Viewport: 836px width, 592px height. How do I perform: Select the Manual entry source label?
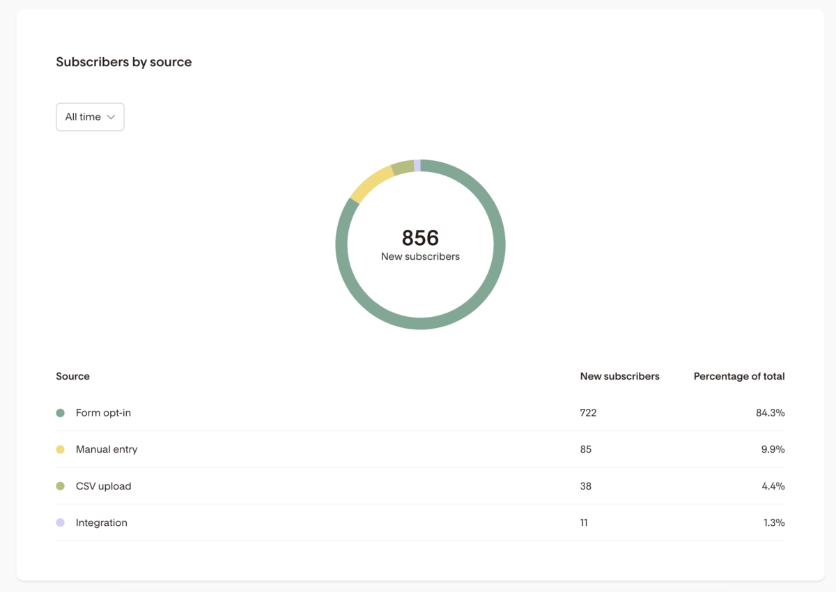tap(107, 450)
